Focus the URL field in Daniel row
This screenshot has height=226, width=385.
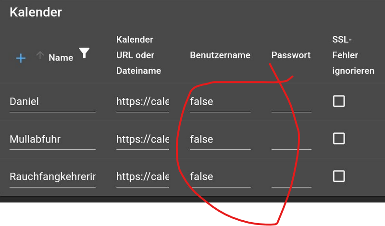tap(142, 102)
